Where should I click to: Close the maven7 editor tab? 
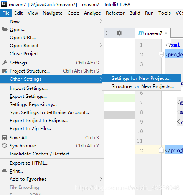point(166,33)
